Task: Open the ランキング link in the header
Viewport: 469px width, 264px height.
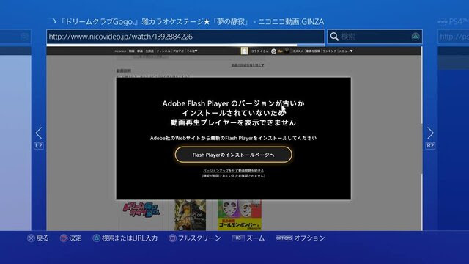Action: 329,51
